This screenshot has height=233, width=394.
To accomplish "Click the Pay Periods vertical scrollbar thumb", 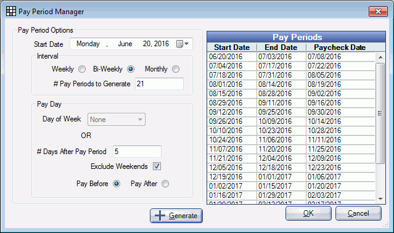I will point(380,113).
